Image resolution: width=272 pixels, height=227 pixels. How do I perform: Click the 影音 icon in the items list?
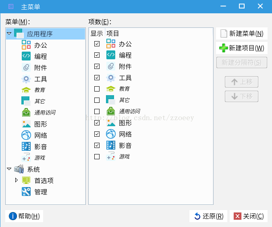(x=111, y=145)
